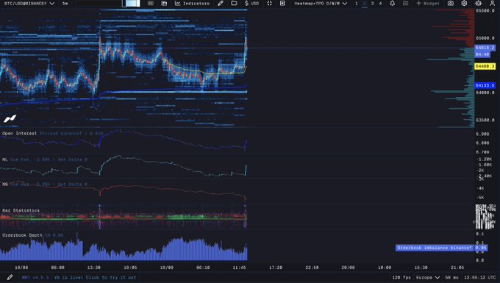Viewport: 500px width, 283px height.
Task: Take a chart screenshot with camera icon
Action: tap(450, 3)
